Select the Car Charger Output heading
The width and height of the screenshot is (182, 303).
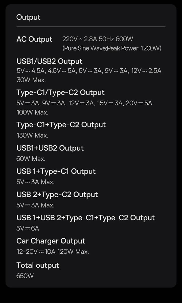tap(51, 241)
